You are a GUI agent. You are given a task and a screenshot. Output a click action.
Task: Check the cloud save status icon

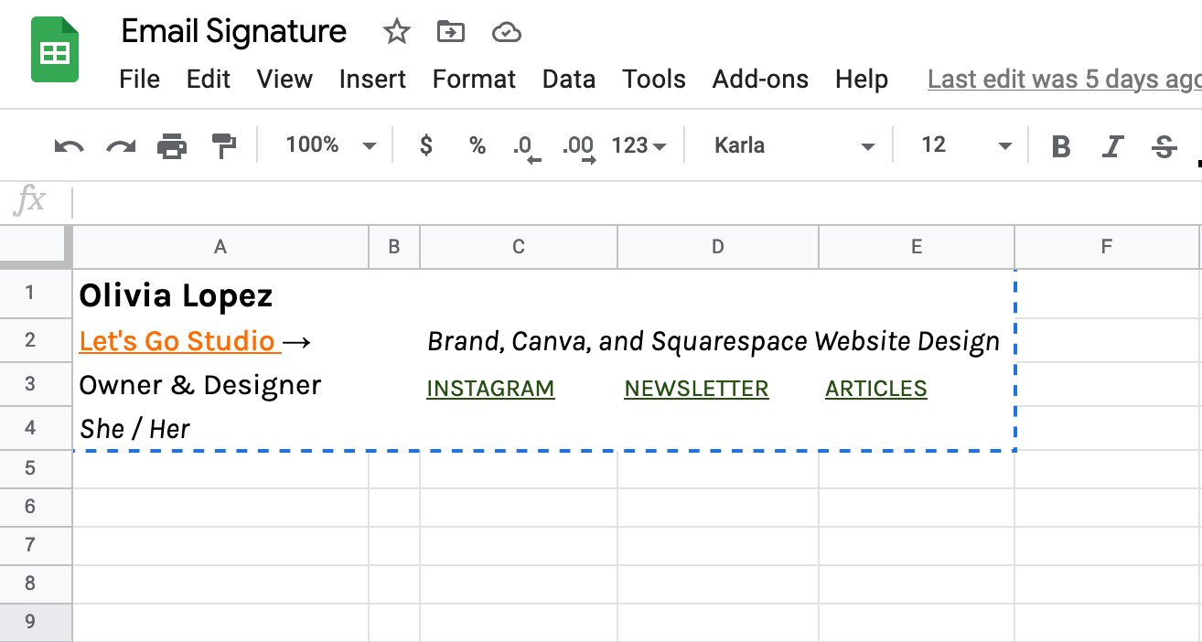pyautogui.click(x=506, y=33)
